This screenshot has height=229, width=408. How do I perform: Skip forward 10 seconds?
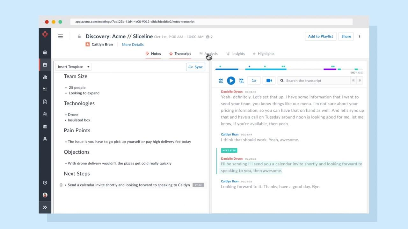click(241, 81)
